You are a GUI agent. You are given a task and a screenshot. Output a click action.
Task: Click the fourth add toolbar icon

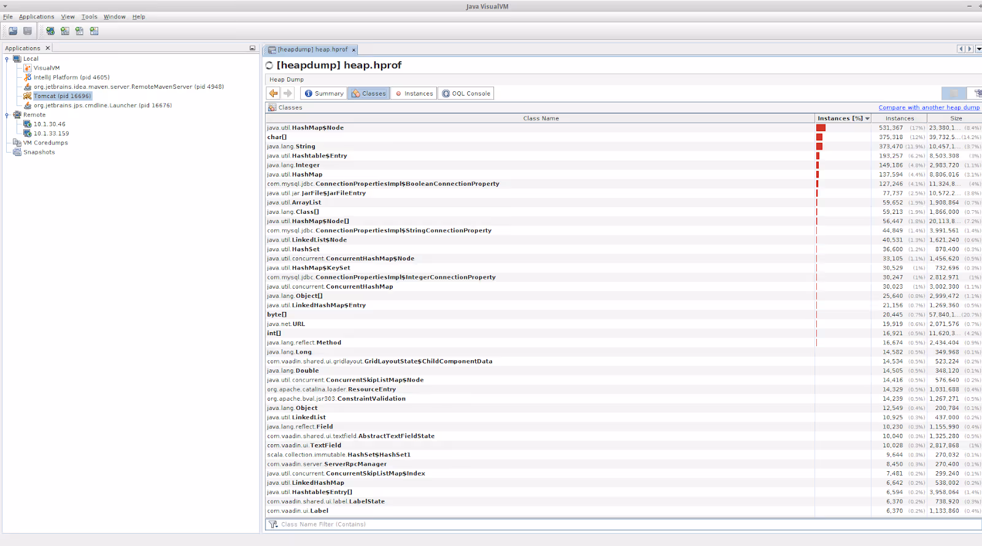95,31
